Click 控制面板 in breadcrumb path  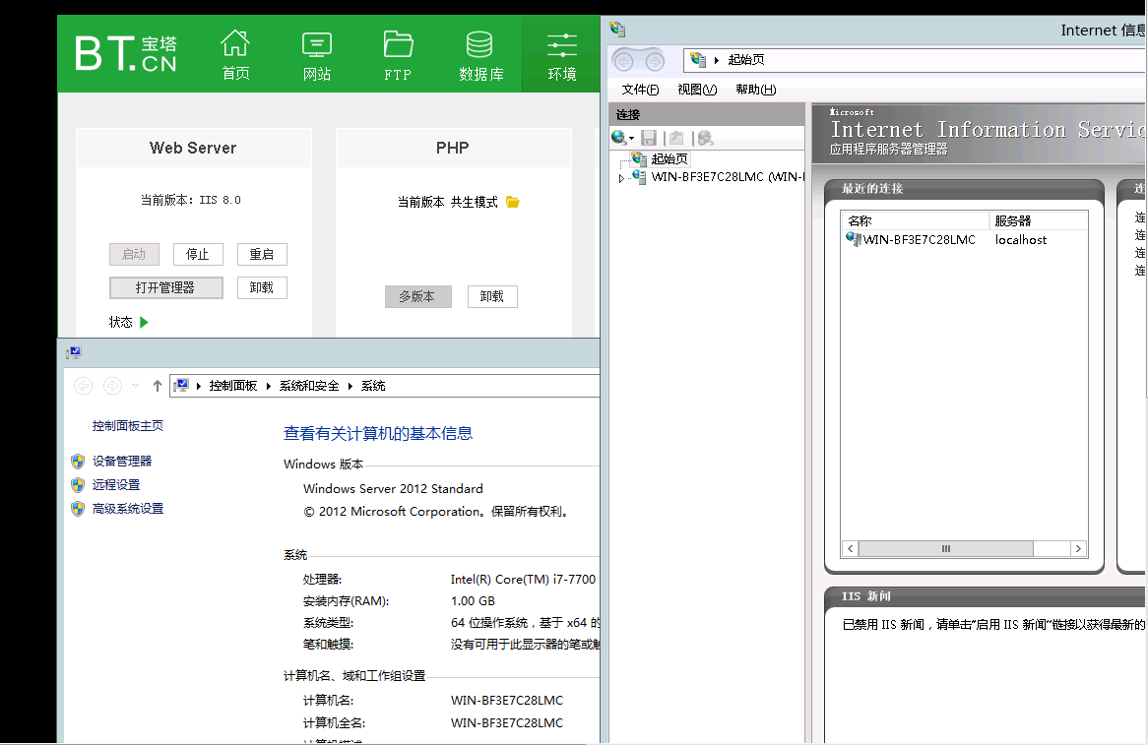232,386
